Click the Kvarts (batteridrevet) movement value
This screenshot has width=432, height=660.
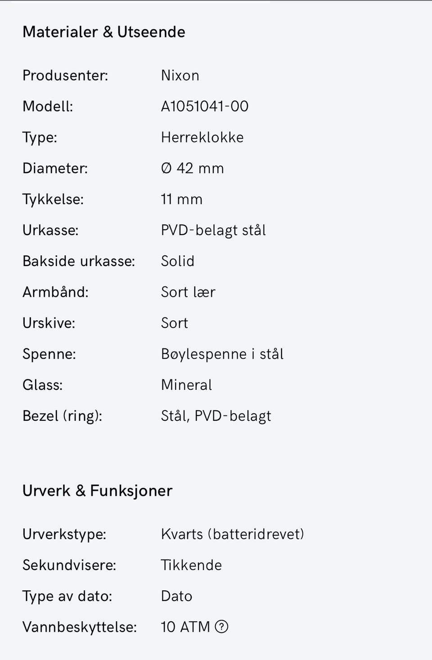pos(232,534)
